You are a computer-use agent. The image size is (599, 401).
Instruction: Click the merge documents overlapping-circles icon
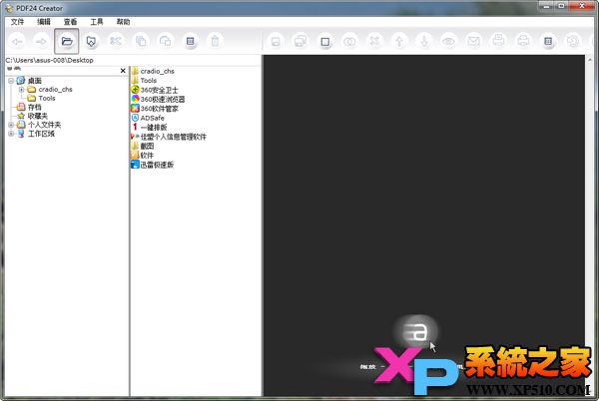pyautogui.click(x=350, y=41)
